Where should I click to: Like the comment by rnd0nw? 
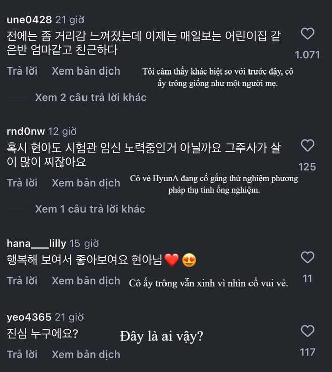click(307, 146)
